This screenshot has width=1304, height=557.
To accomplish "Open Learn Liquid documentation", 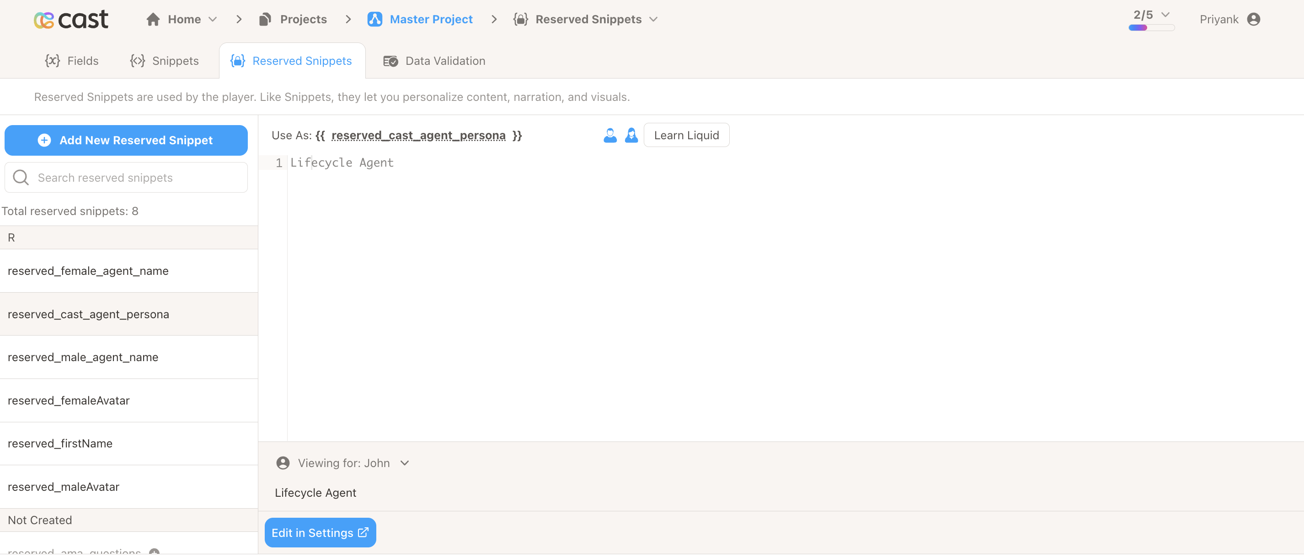I will [686, 135].
